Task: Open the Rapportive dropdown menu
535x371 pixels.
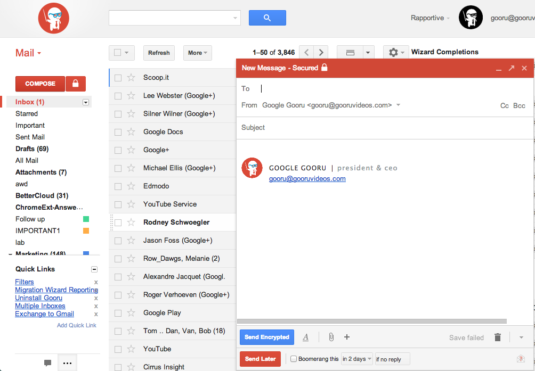Action: pos(430,18)
